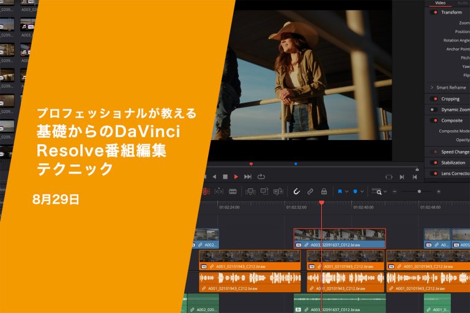Toggle the Transform section switch

point(434,12)
